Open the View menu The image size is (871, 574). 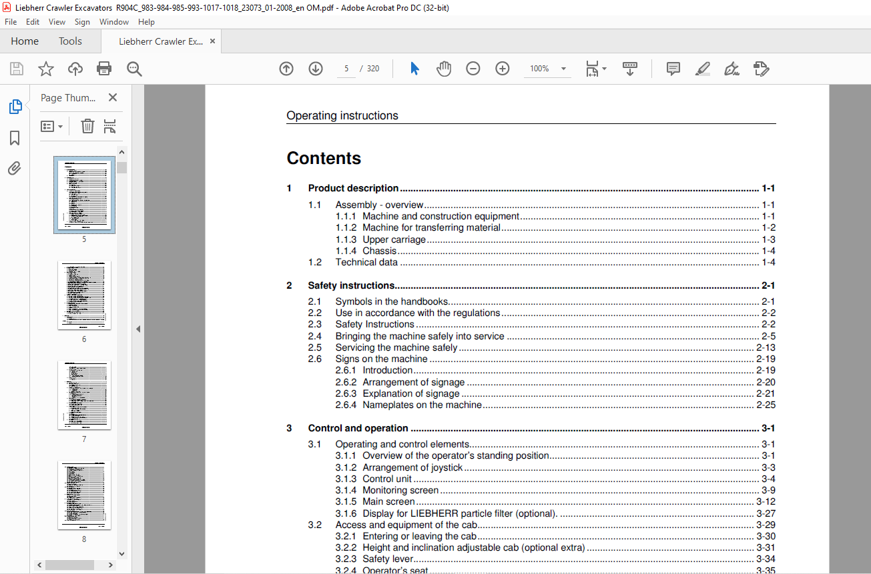[x=57, y=22]
